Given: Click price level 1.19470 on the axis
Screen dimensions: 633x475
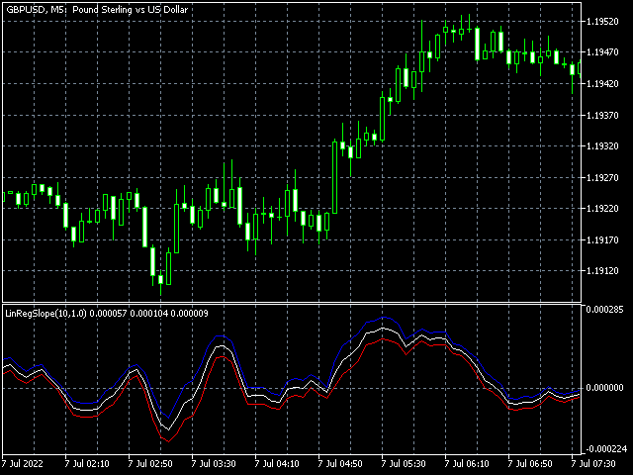Looking at the screenshot, I should click(602, 52).
